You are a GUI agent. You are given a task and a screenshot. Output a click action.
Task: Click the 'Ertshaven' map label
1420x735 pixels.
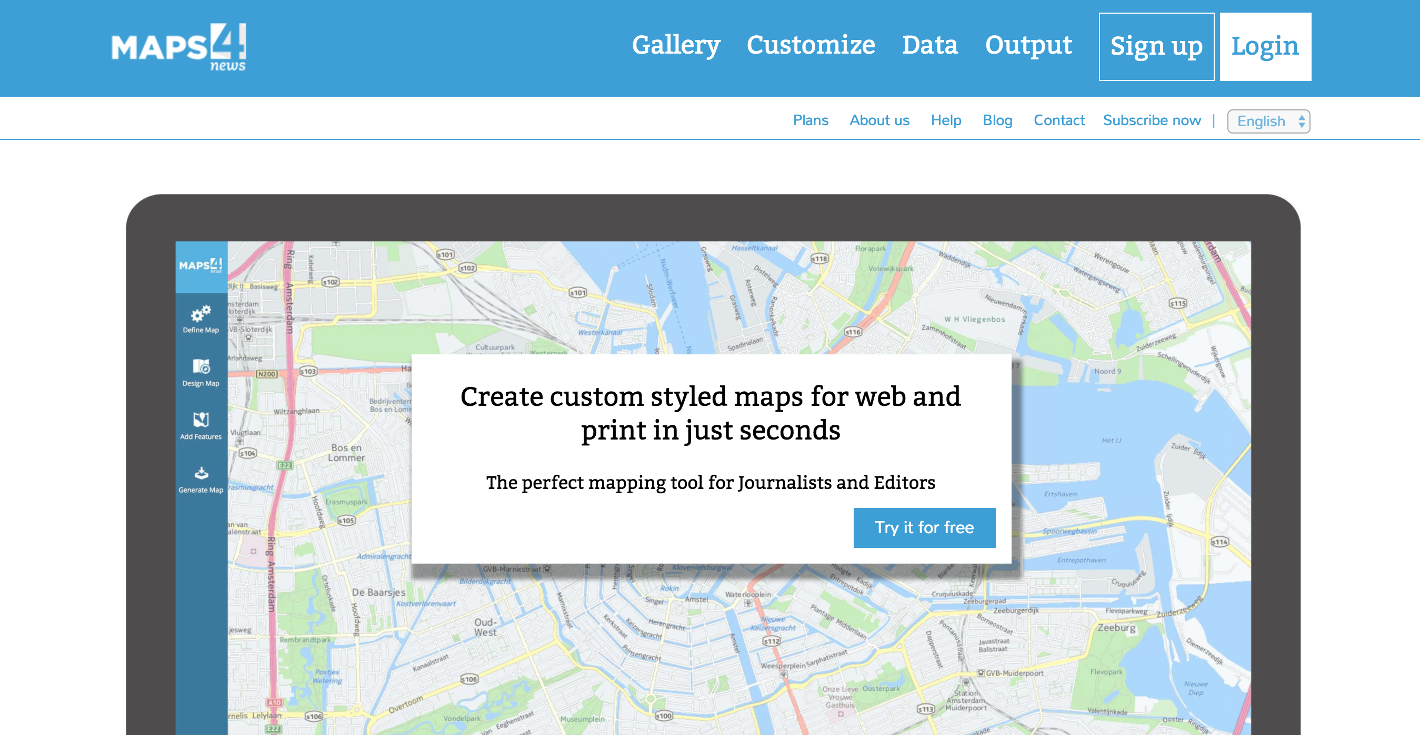(x=1059, y=494)
